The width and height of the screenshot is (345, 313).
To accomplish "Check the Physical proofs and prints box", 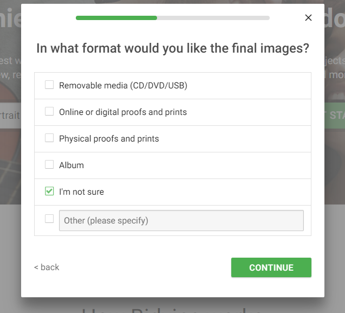I will [x=49, y=138].
